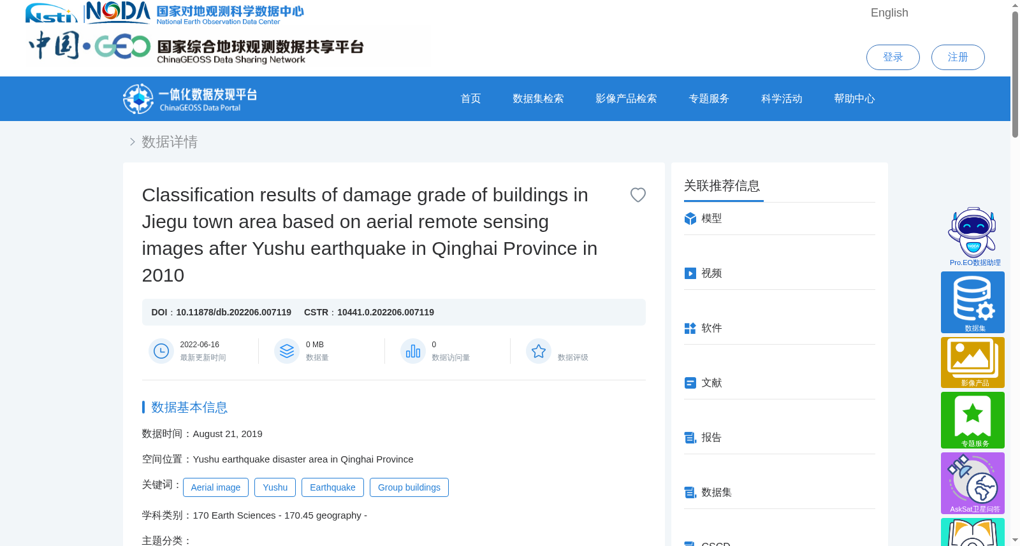Viewport: 1020px width, 546px height.
Task: Open the 专题服务 menu item in navigation bar
Action: pos(709,99)
